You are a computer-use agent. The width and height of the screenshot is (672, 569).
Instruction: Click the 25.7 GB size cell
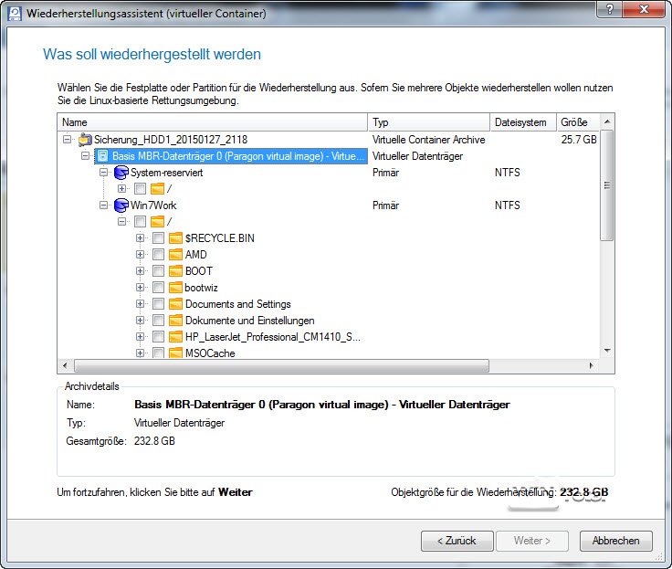579,140
